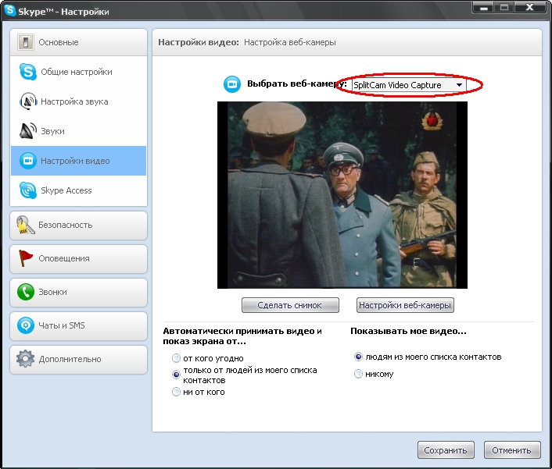Click the webcam dropdown arrow

[459, 85]
